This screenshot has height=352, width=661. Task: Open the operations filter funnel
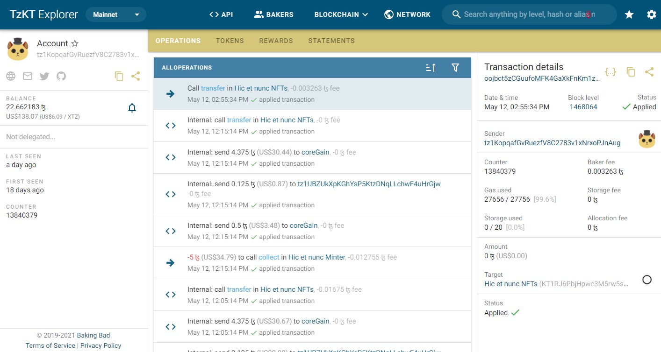coord(455,68)
